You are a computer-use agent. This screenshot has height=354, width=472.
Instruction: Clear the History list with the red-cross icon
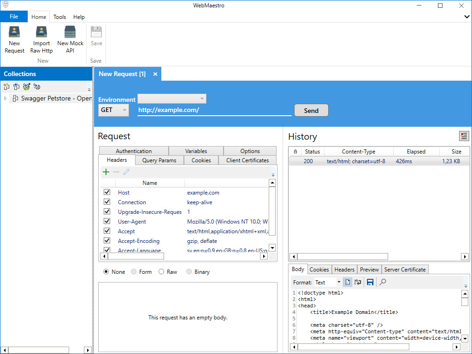tap(464, 136)
